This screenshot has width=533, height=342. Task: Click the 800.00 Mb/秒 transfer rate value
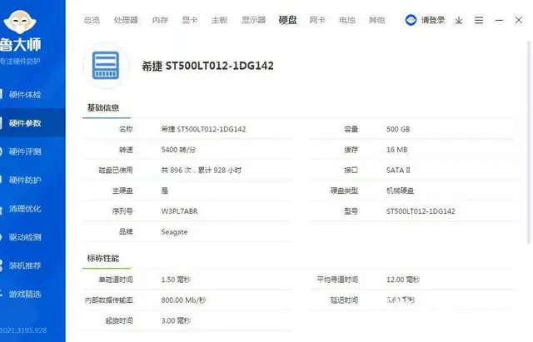[183, 300]
